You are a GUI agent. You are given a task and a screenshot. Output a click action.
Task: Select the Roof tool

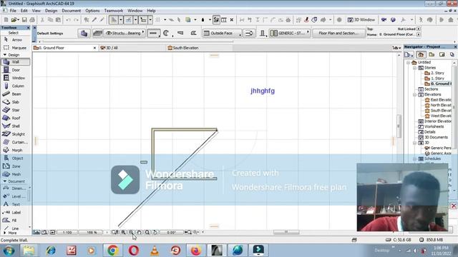point(15,118)
